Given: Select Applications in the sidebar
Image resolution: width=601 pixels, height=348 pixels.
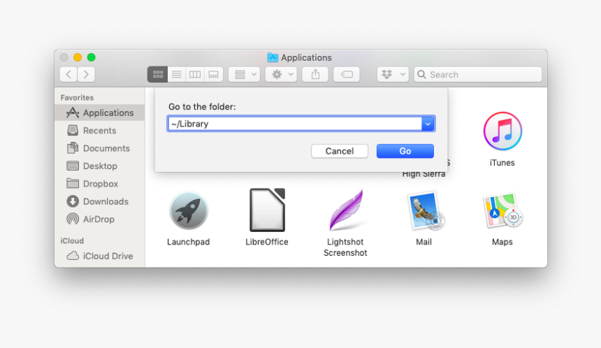Looking at the screenshot, I should point(100,113).
